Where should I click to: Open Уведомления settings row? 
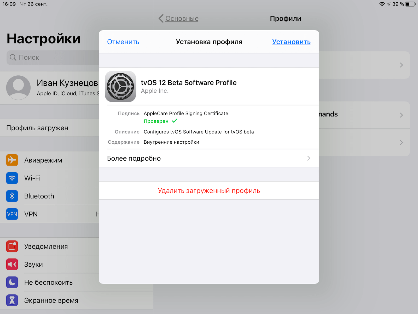pyautogui.click(x=49, y=246)
